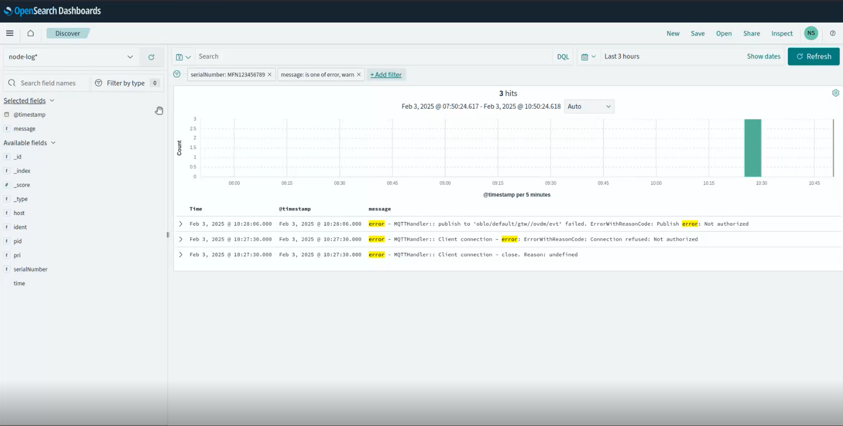Expand the first error log entry

pos(180,223)
